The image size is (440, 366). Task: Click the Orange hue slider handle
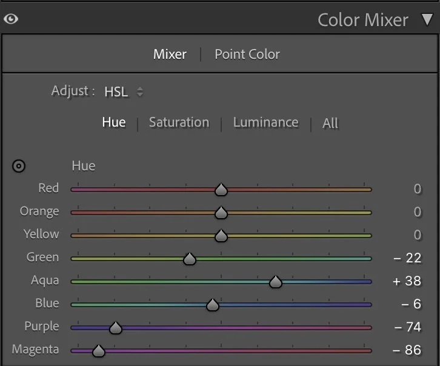pos(221,213)
